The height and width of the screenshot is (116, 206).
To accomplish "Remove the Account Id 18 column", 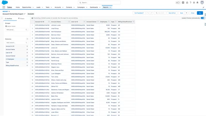I will click(27, 46).
